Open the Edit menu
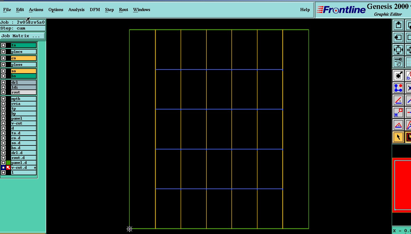Image resolution: width=411 pixels, height=234 pixels. (20, 10)
